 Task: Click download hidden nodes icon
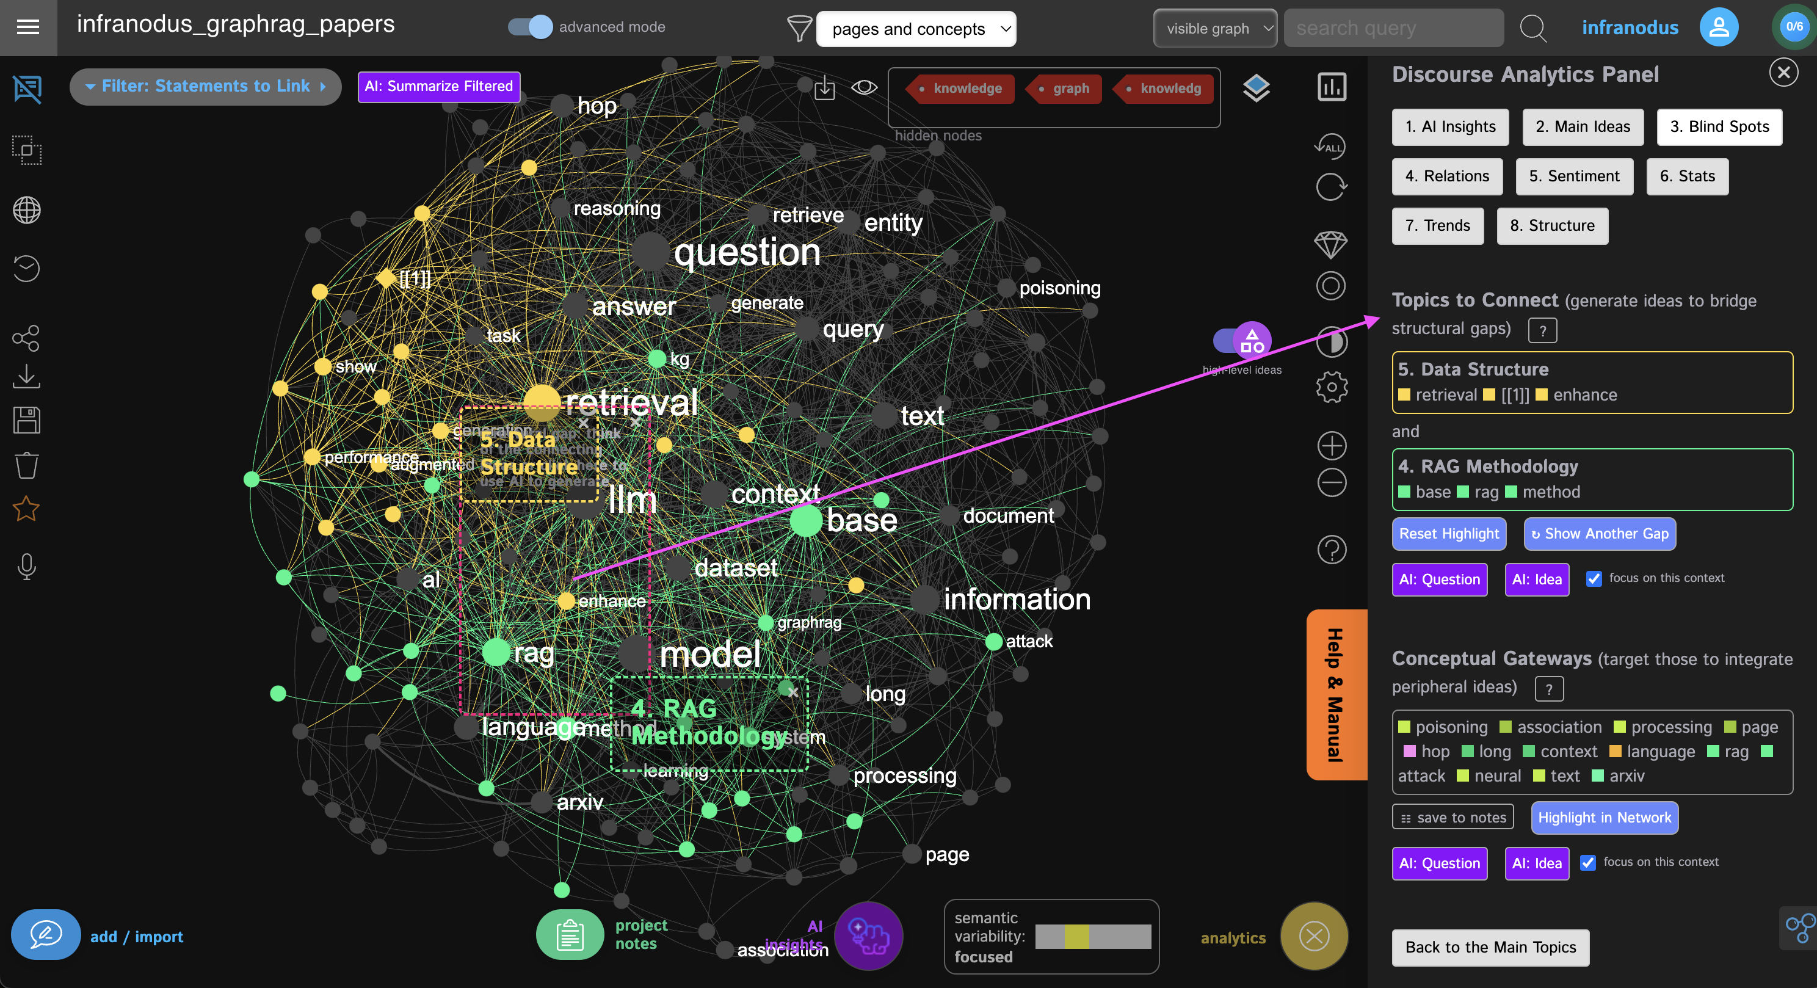click(x=824, y=88)
